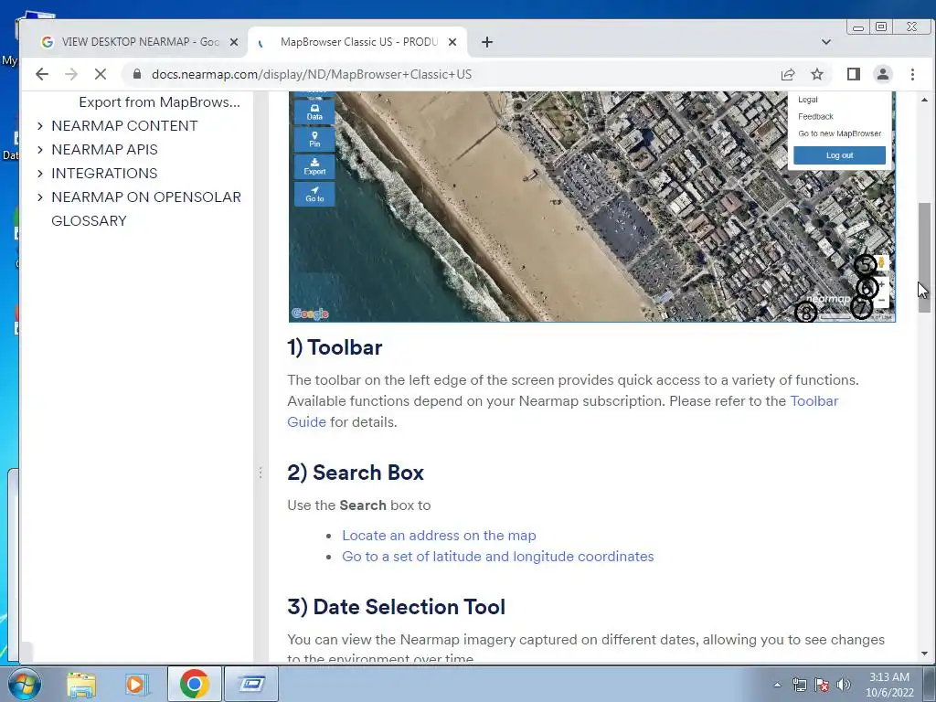
Task: Expand the NEARMAP CONTENT section
Action: [x=40, y=126]
